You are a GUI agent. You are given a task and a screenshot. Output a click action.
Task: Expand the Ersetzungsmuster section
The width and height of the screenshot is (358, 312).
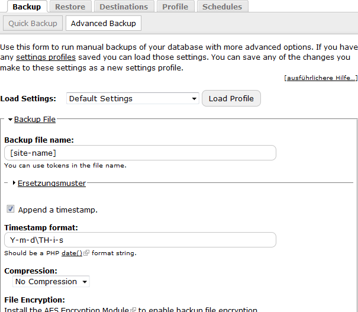[51, 183]
